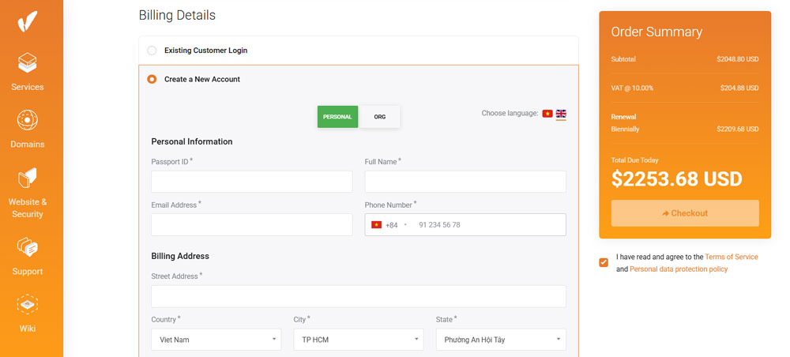Open the State dropdown showing Phường An Hội Tây
Screen dimensions: 790x357
(x=501, y=340)
